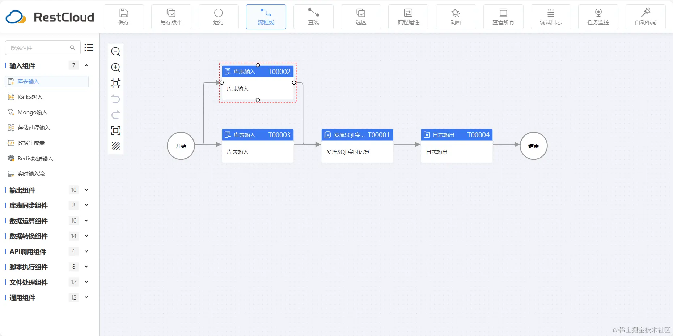
Task: Click the search magnifier icon
Action: click(72, 48)
